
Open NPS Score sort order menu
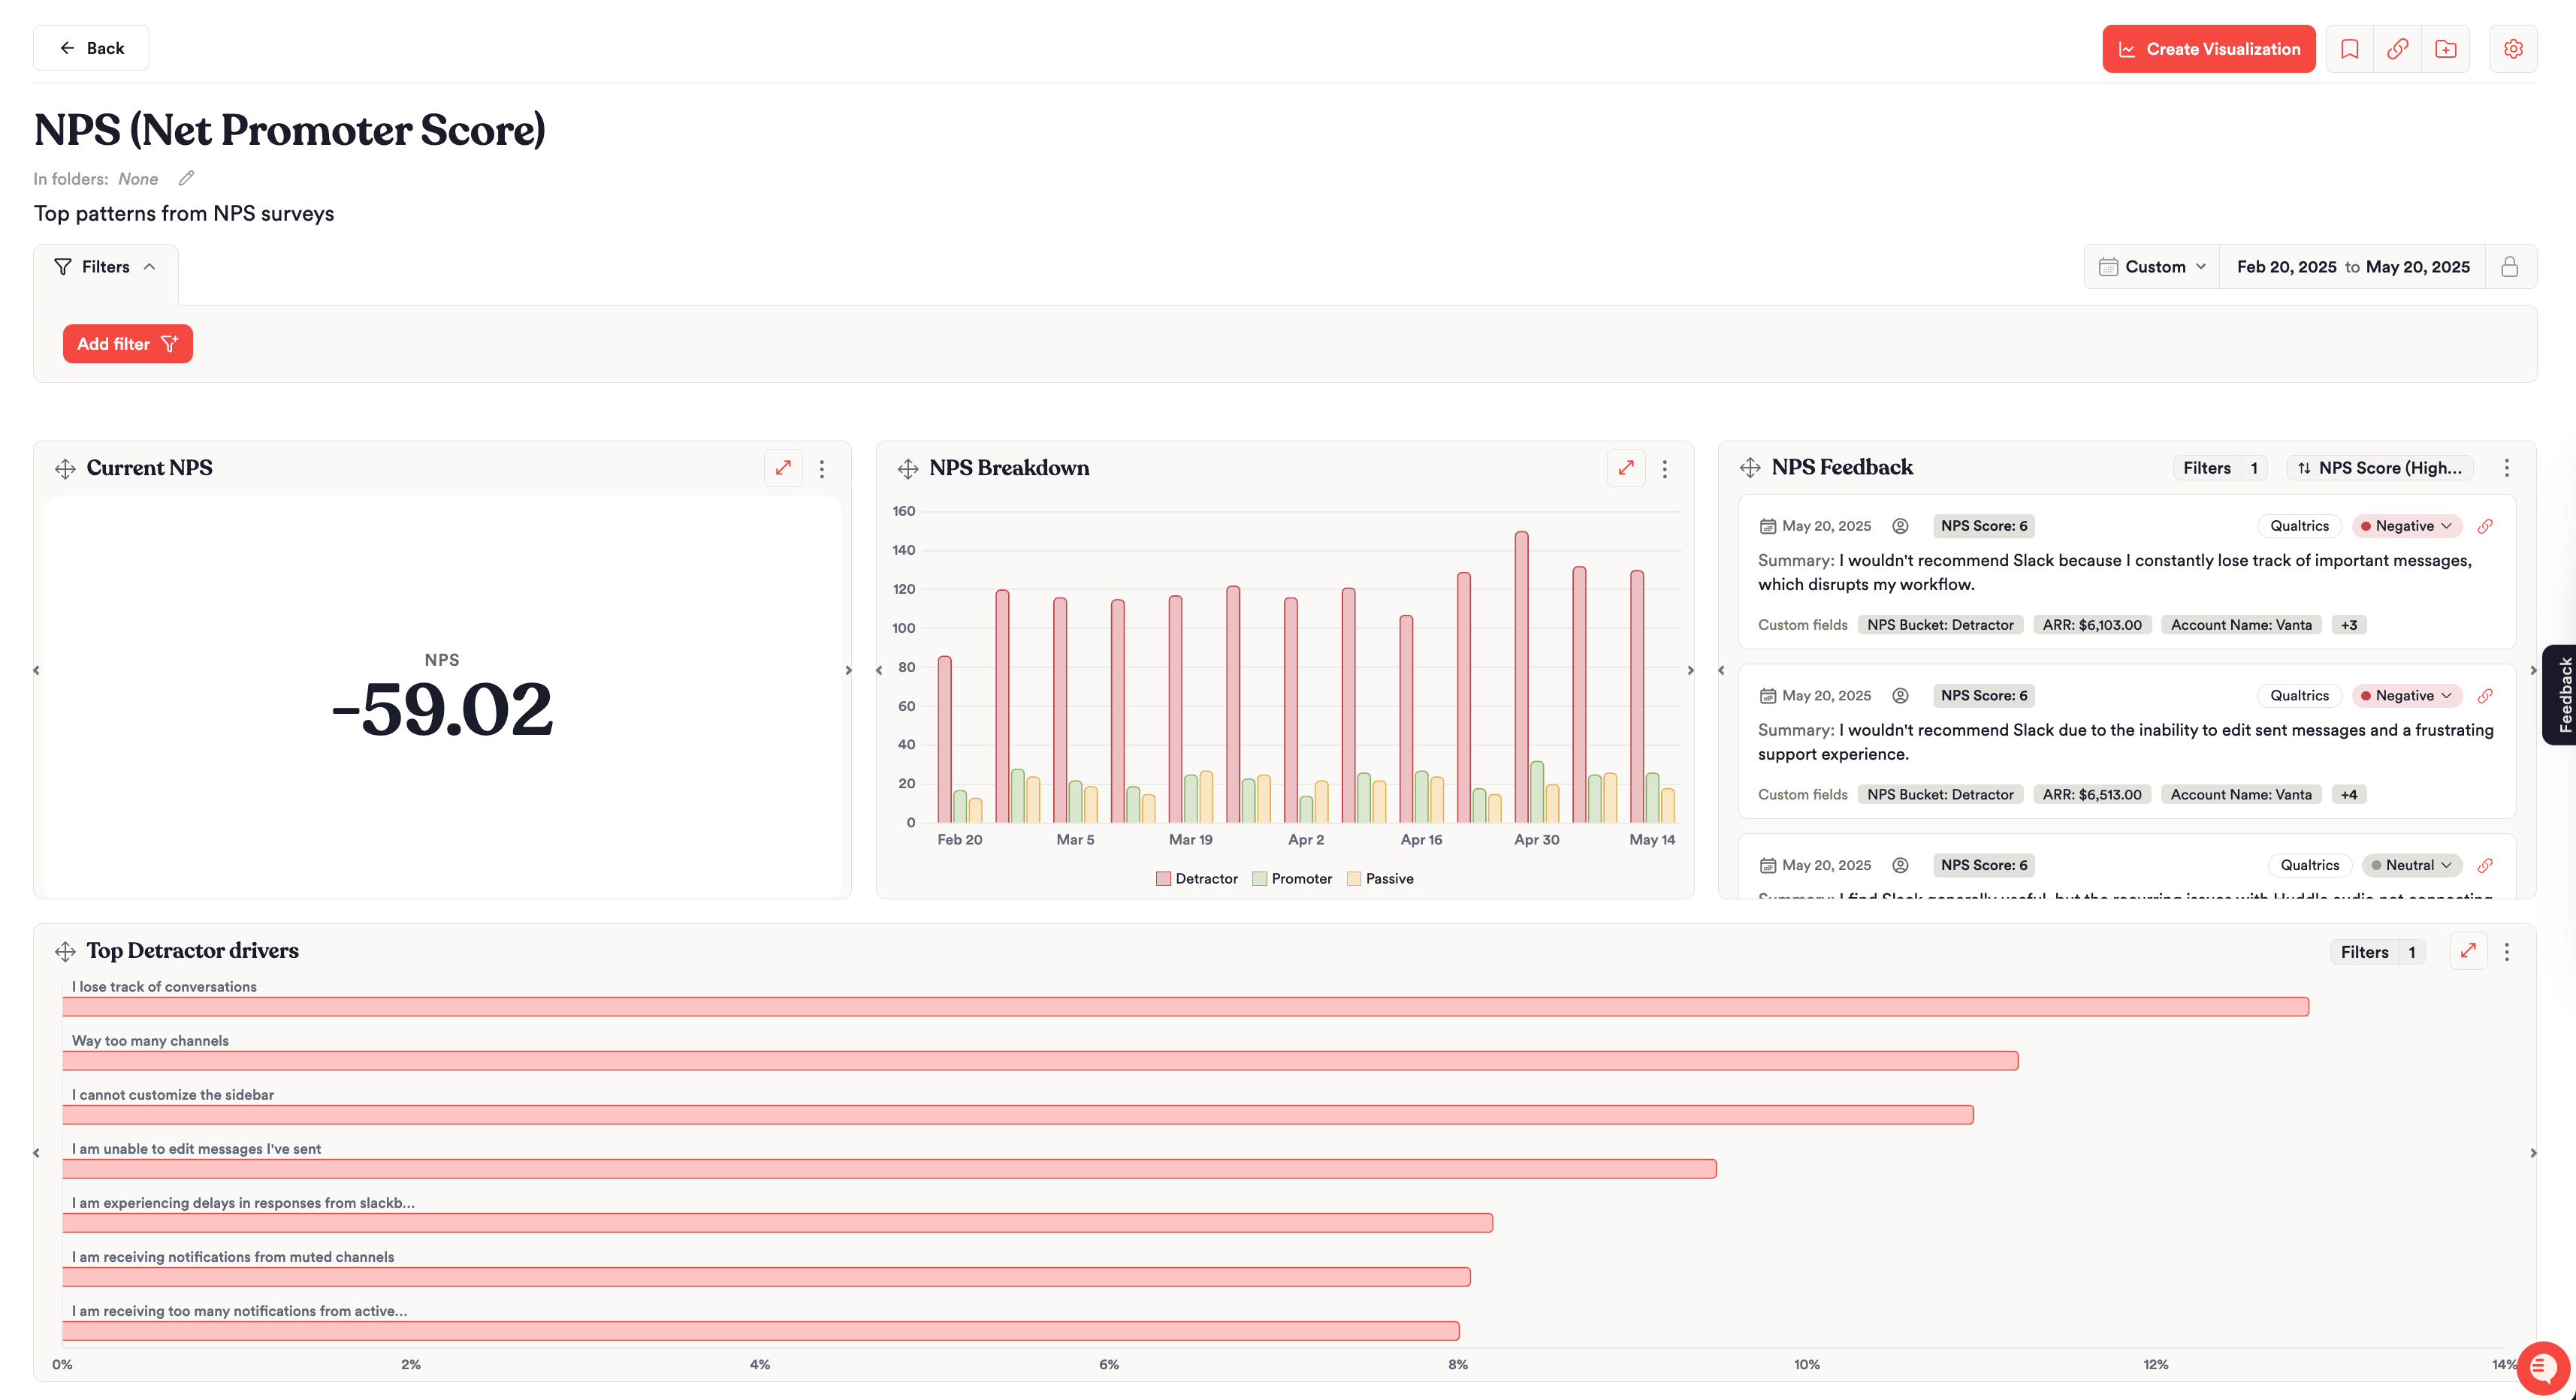[x=2380, y=468]
